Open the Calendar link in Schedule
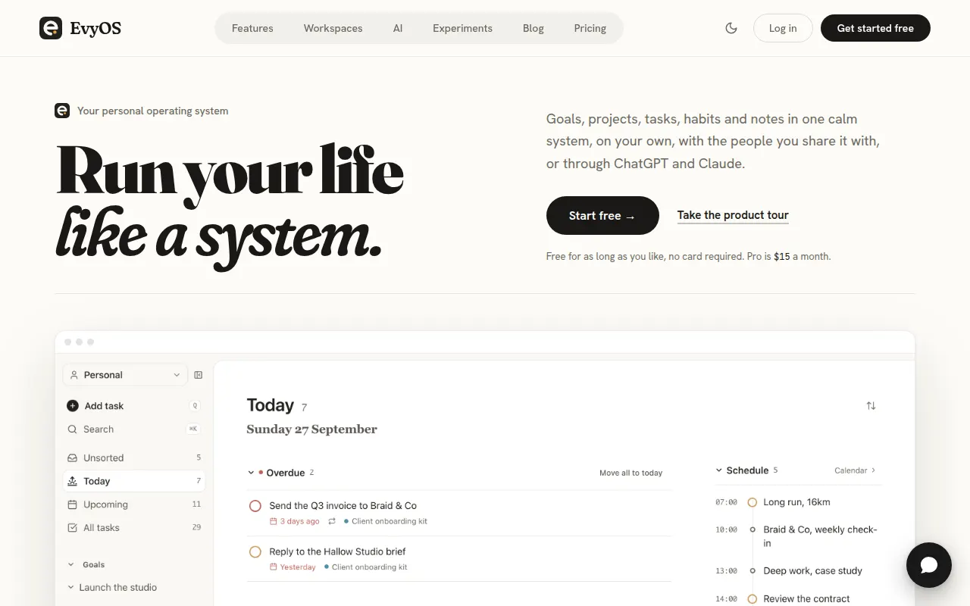970x606 pixels. (855, 470)
